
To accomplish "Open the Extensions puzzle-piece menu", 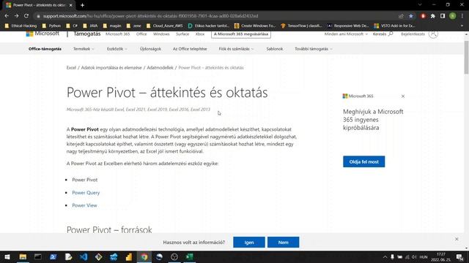I will point(433,16).
